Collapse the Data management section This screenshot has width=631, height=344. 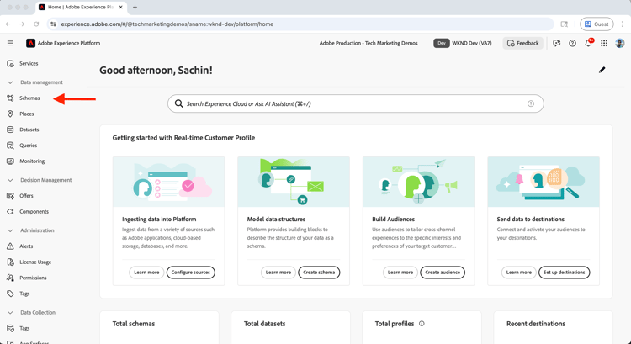click(x=10, y=82)
